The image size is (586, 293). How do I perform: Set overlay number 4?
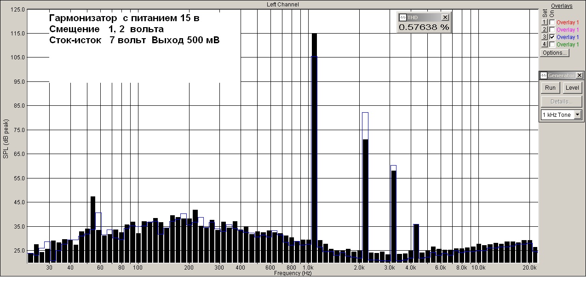click(545, 44)
